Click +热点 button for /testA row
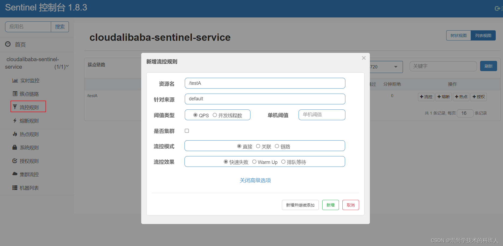Viewport: 503px width, 246px height. pos(461,97)
